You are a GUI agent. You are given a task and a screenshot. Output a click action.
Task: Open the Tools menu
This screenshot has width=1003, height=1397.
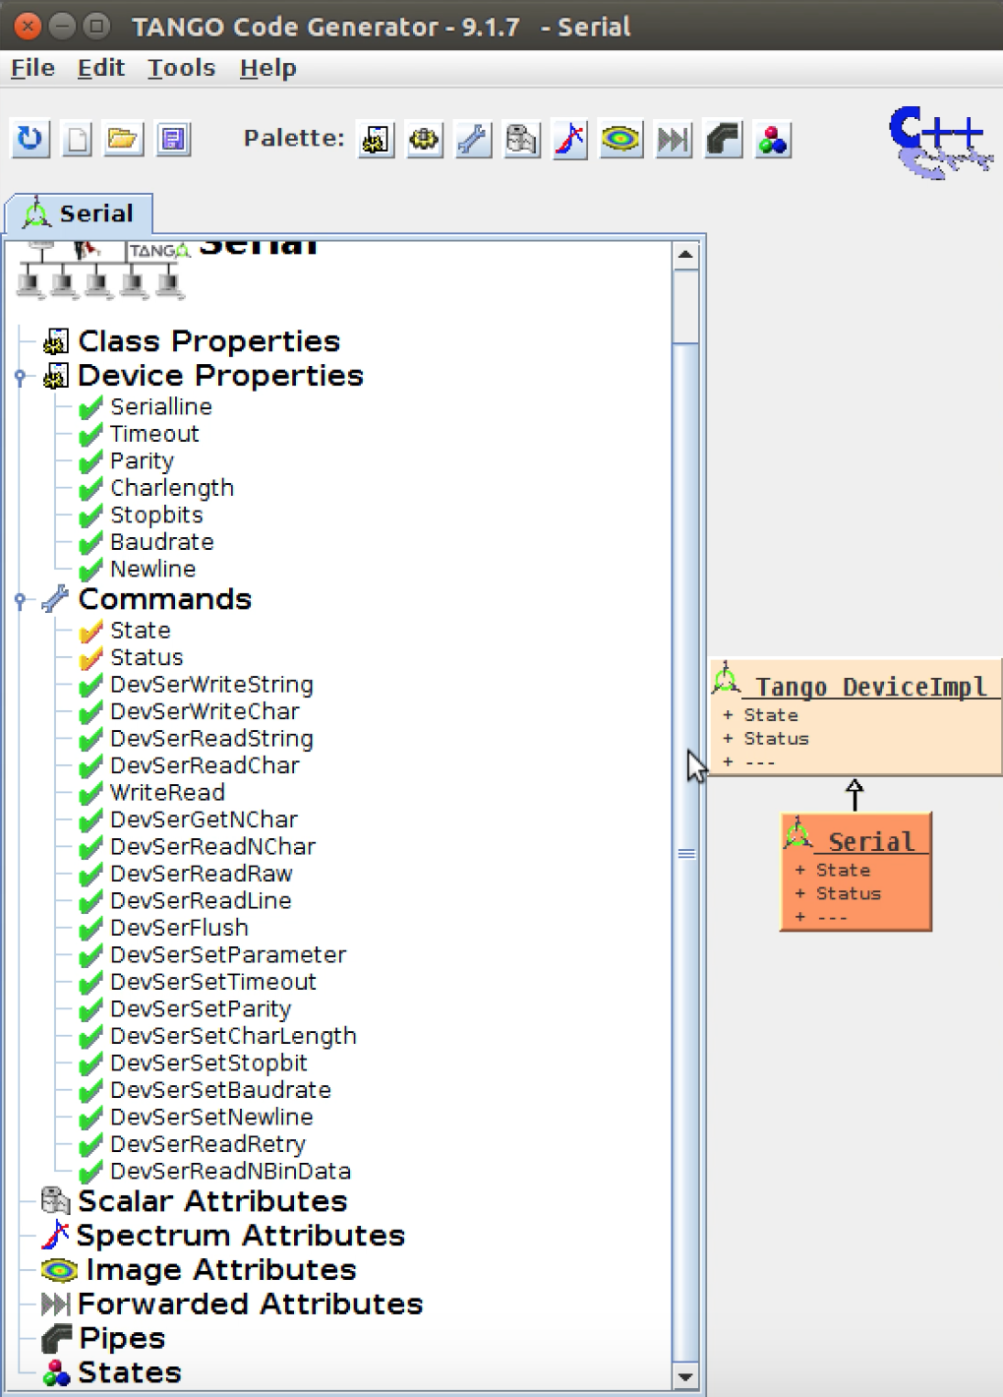point(181,68)
